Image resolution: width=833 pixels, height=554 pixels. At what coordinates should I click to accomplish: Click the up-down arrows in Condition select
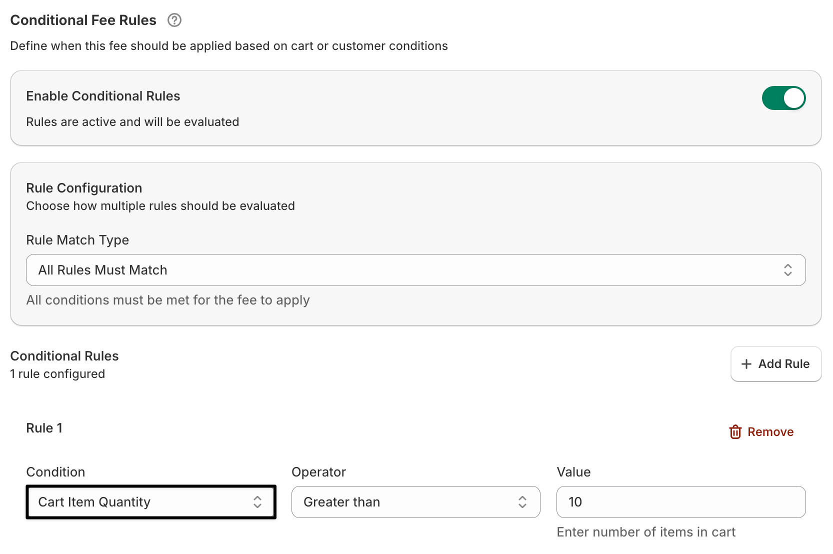pyautogui.click(x=257, y=502)
